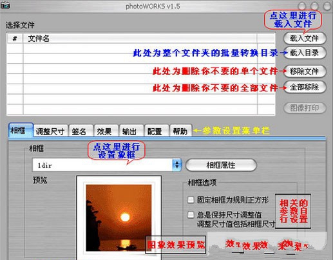Image resolution: width=333 pixels, height=260 pixels.
Task: Go to the 帮助 help tab
Action: point(180,131)
